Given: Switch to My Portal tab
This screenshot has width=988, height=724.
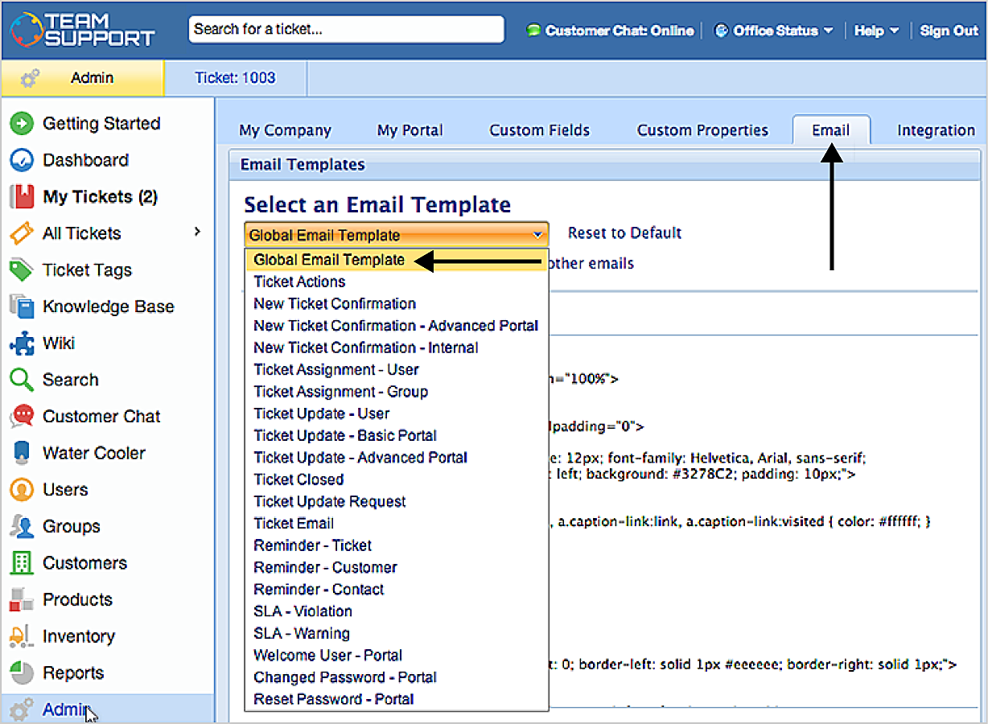Looking at the screenshot, I should pyautogui.click(x=410, y=130).
